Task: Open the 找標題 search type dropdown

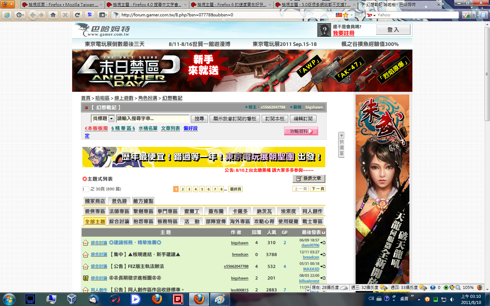Action: tap(103, 119)
